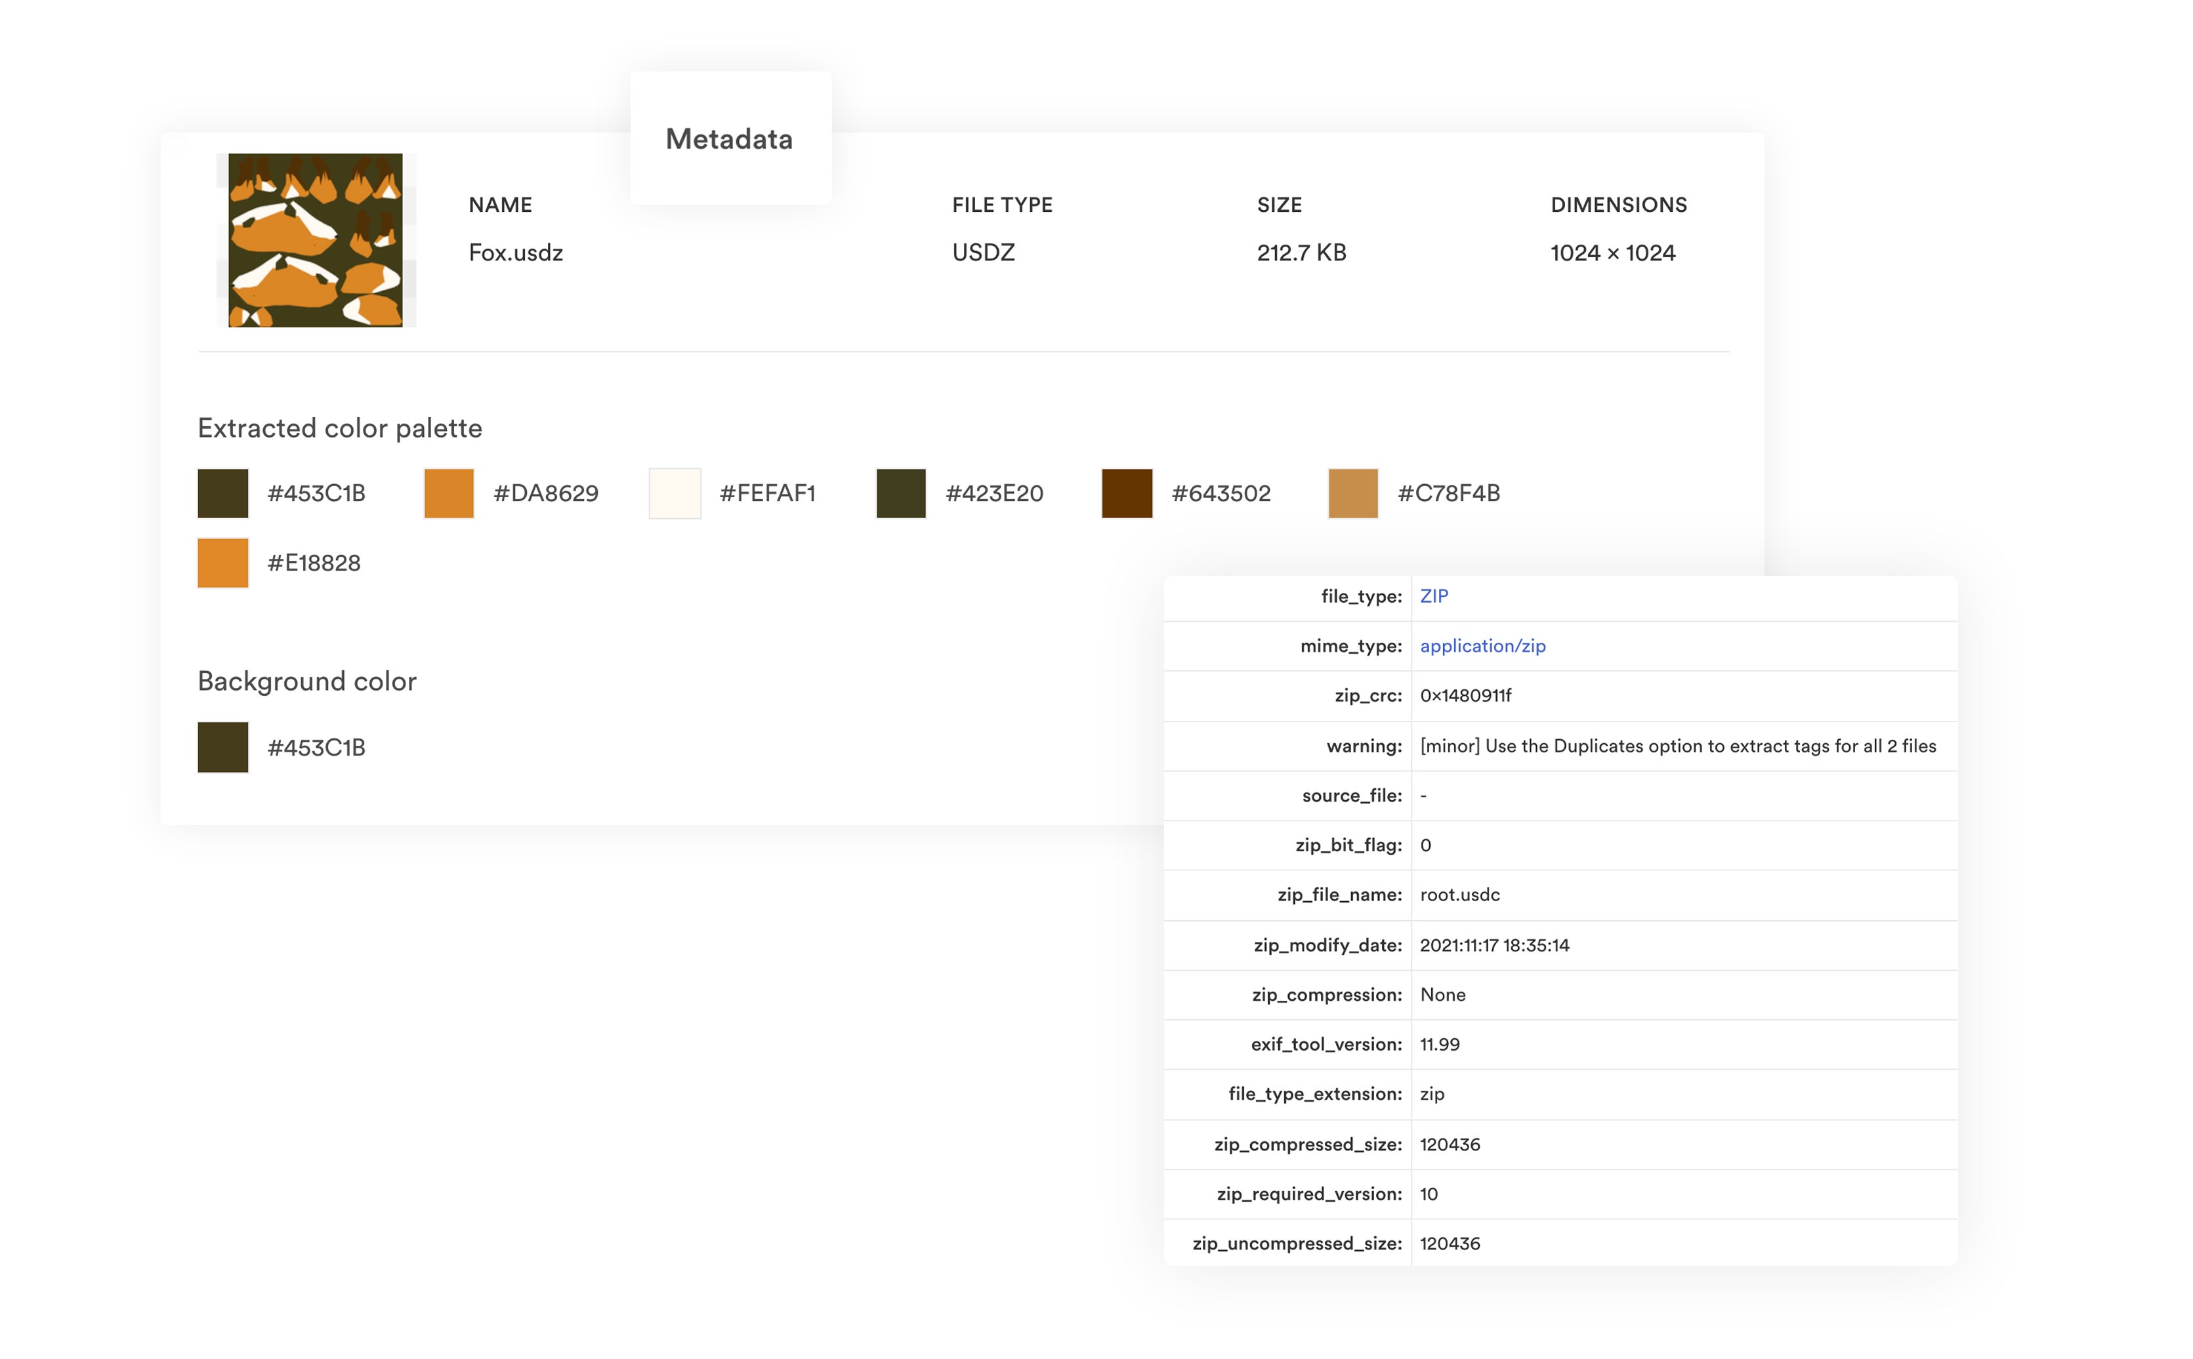Click the #E18828 hex code text
Viewport: 2193px width, 1359px height.
314,563
